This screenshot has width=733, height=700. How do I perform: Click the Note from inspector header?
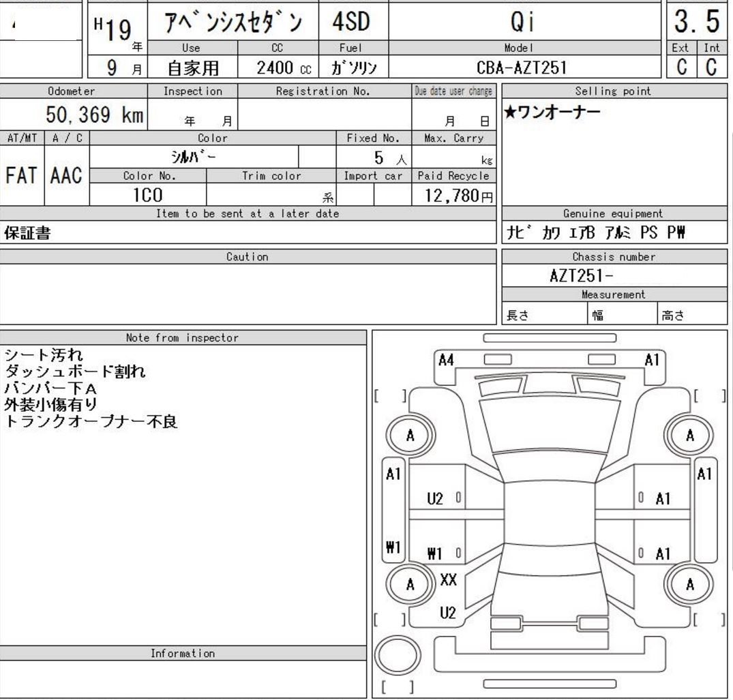182,337
